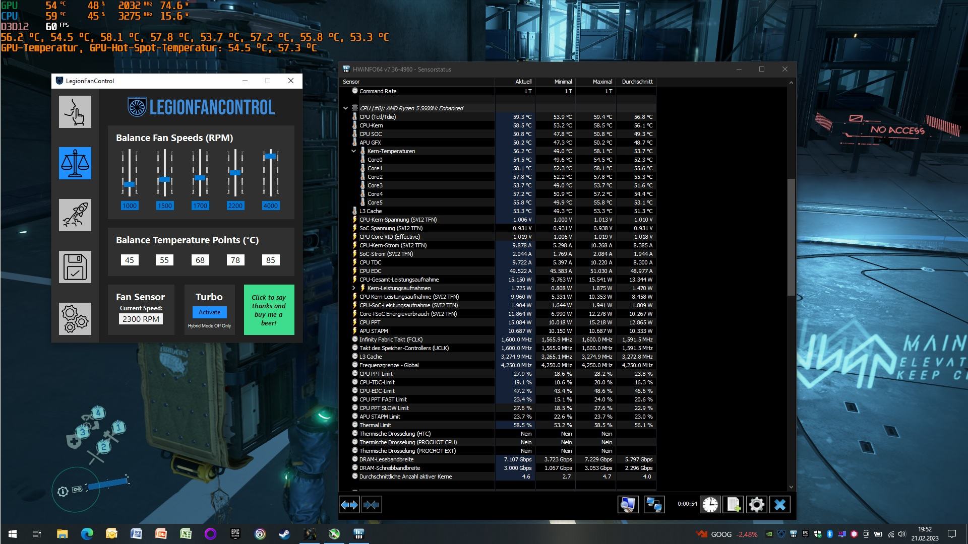Image resolution: width=968 pixels, height=544 pixels.
Task: Select the Infinity Fabric Takt (FCLK) row
Action: pyautogui.click(x=498, y=339)
